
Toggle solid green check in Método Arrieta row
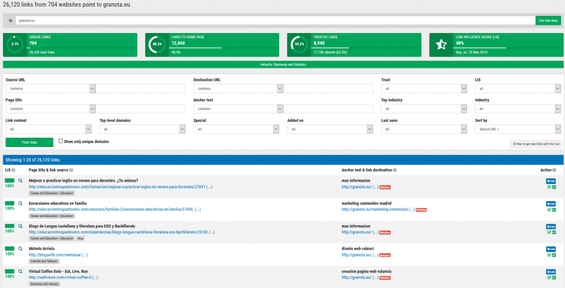click(x=554, y=255)
